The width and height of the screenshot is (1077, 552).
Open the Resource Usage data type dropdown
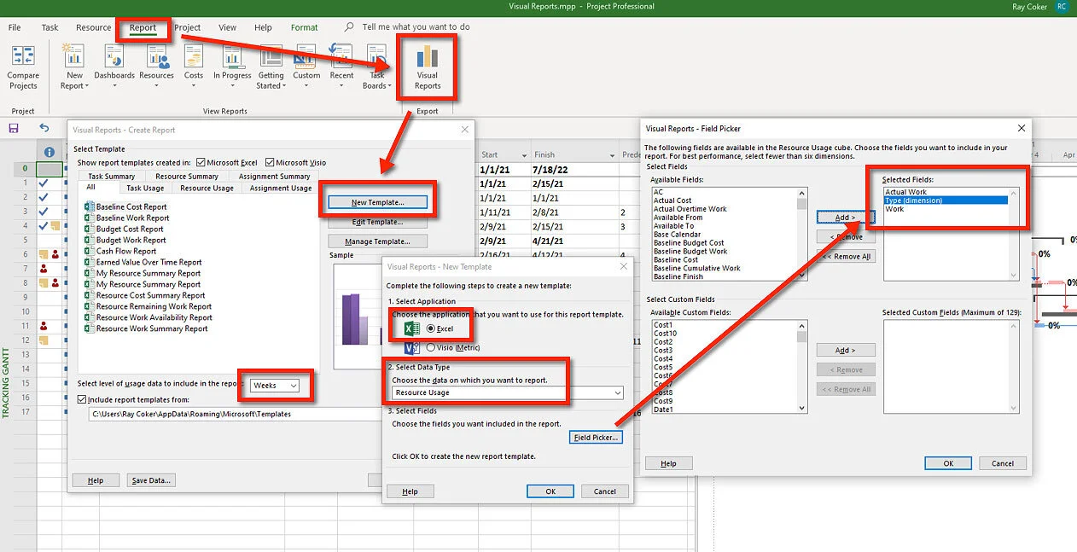pos(507,392)
